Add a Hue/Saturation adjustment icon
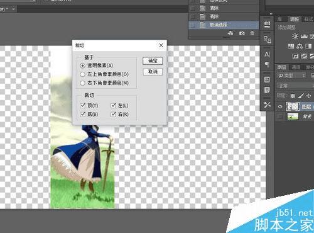 pos(291,46)
